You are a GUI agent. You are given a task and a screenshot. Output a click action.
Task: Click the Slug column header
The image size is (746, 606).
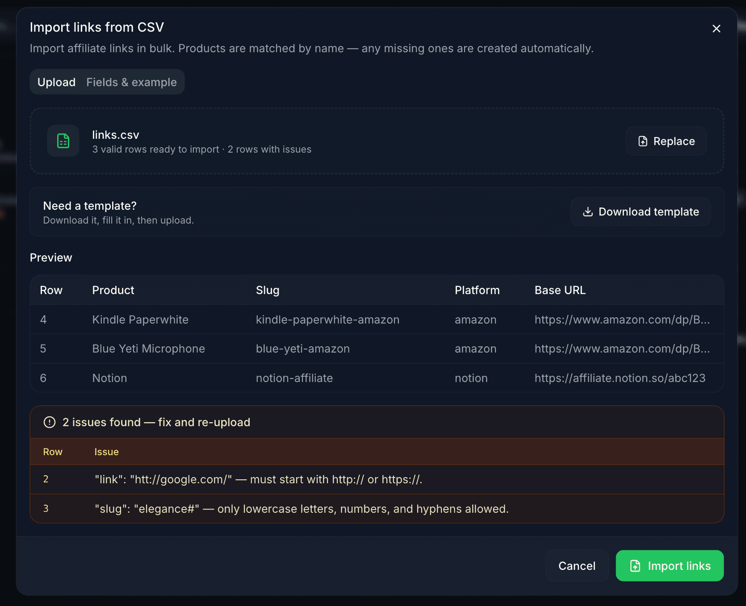[x=268, y=290]
